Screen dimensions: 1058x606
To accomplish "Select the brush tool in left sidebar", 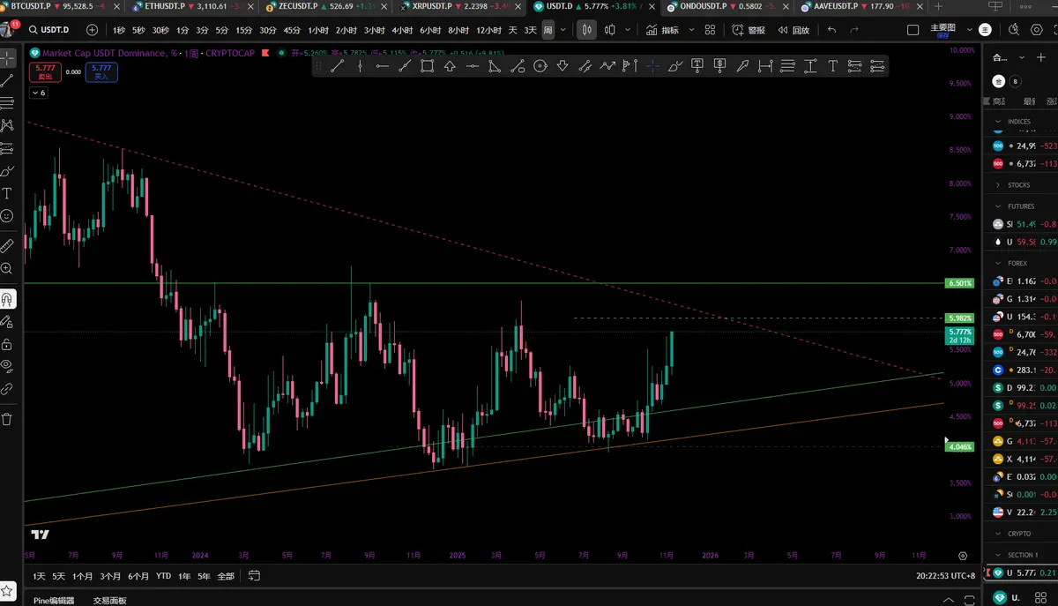I will [x=8, y=170].
